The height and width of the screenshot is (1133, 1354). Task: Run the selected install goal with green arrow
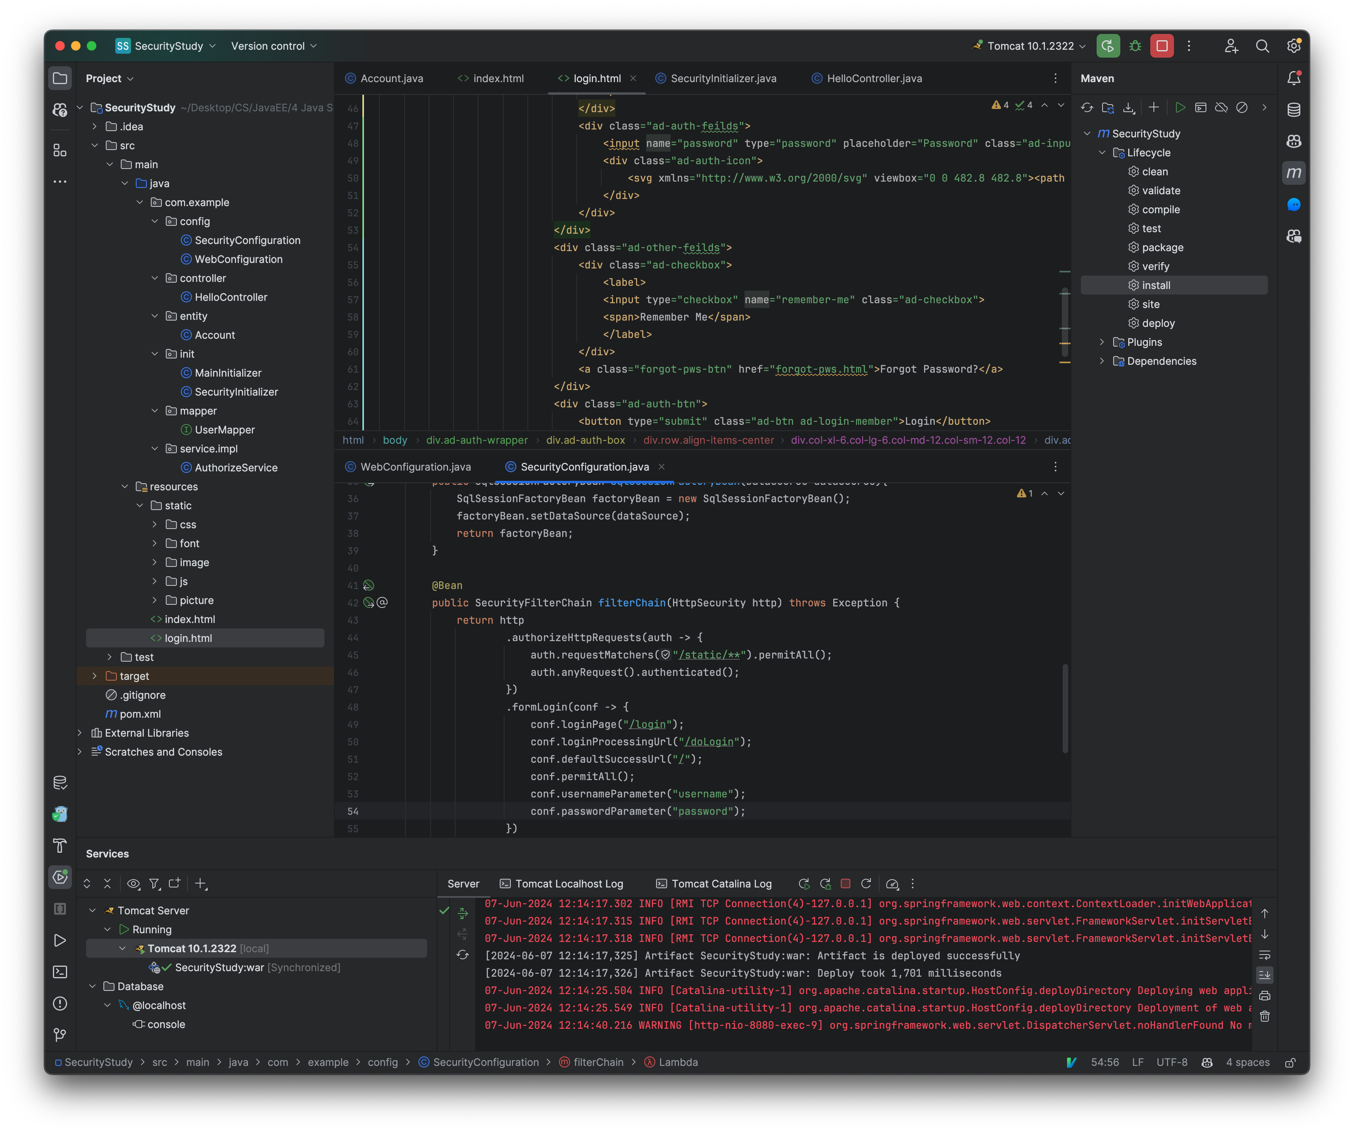click(x=1181, y=108)
